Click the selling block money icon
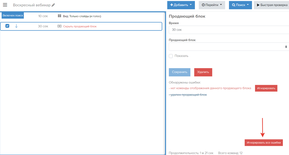The height and width of the screenshot is (155, 289). (x=60, y=26)
